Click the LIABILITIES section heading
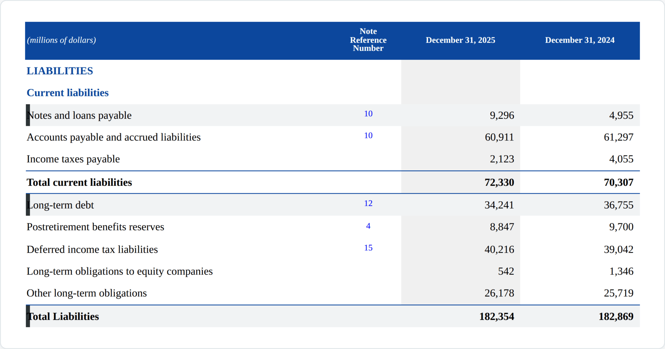 (x=60, y=71)
